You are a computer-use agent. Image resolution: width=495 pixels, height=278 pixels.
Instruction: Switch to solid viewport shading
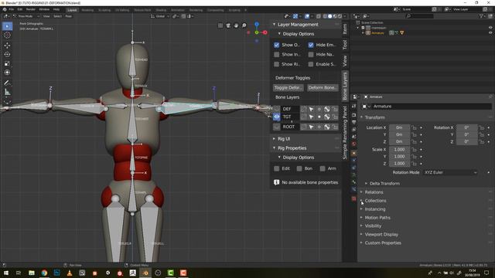pyautogui.click(x=330, y=16)
